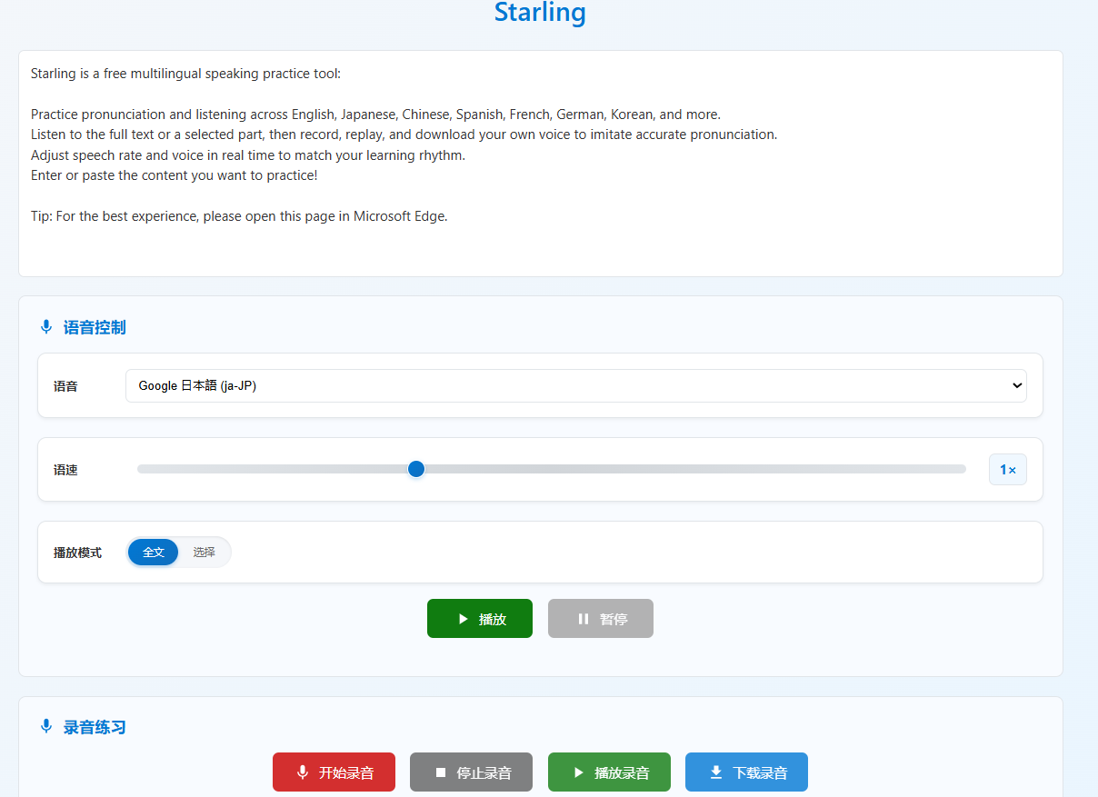Screen dimensions: 1098x797
Task: Click the stop square icon in 停止录音
Action: pyautogui.click(x=441, y=772)
